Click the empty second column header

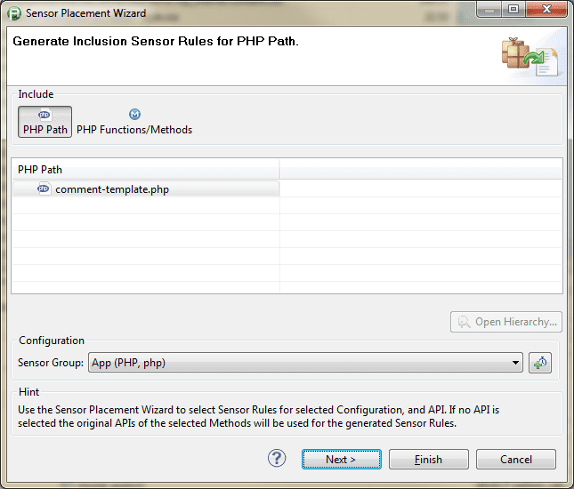421,169
